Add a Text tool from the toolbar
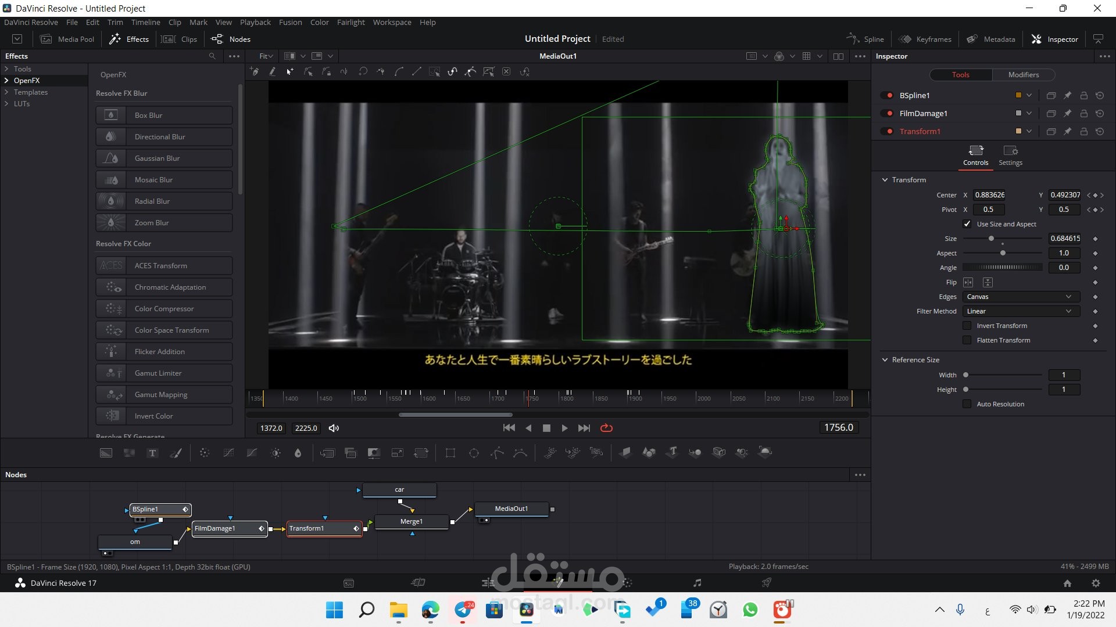Viewport: 1116px width, 627px height. [152, 453]
